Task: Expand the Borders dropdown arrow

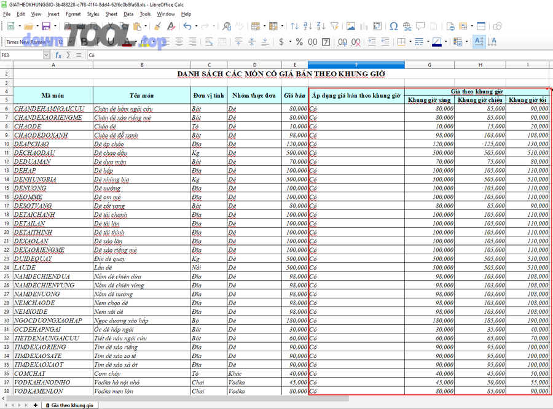Action: coord(410,42)
